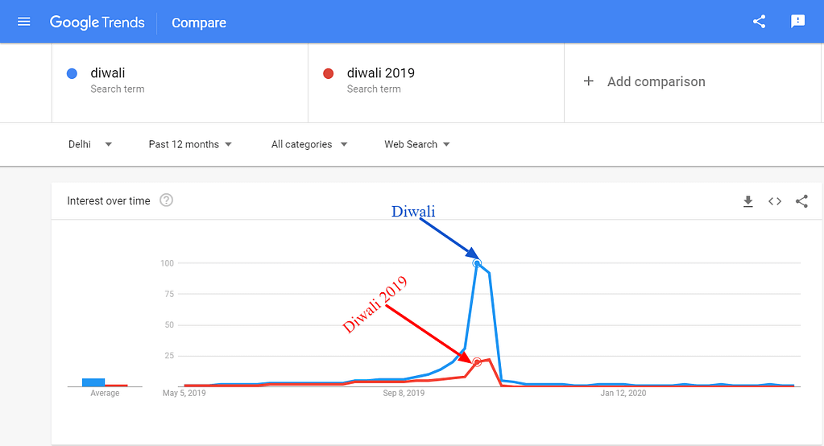824x446 pixels.
Task: Select the diwali search term box
Action: [x=180, y=83]
